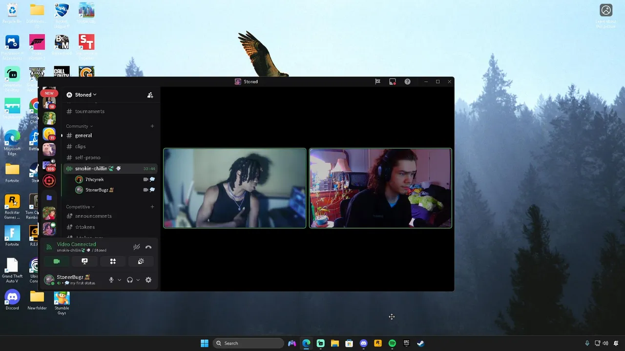The image size is (625, 351).
Task: Click the NEW unread indicator badge
Action: 49,93
